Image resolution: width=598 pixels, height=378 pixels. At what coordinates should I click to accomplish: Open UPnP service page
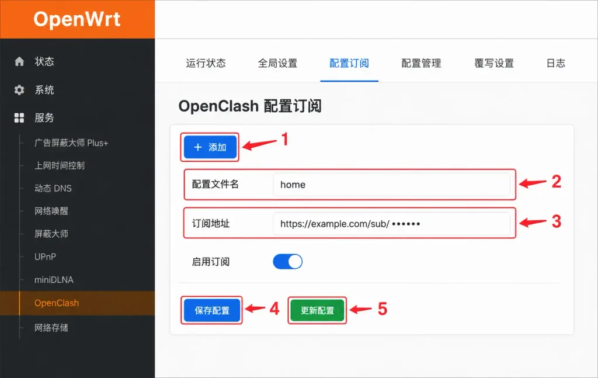point(45,256)
